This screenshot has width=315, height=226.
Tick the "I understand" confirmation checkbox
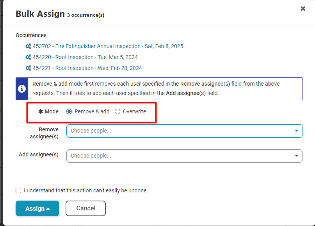tap(18, 190)
